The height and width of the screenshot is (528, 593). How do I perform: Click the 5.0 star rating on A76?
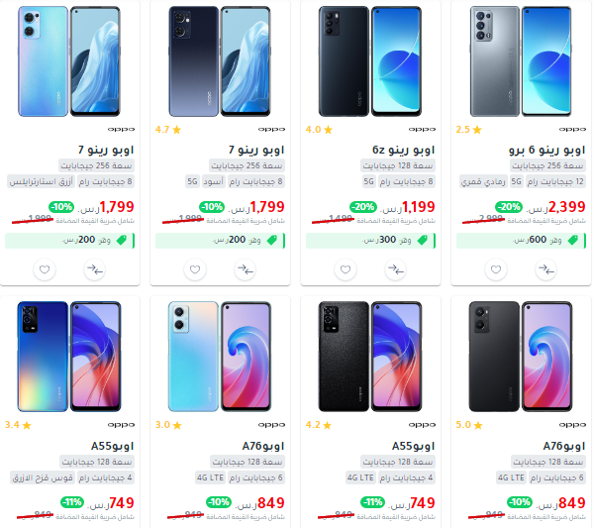coord(469,425)
